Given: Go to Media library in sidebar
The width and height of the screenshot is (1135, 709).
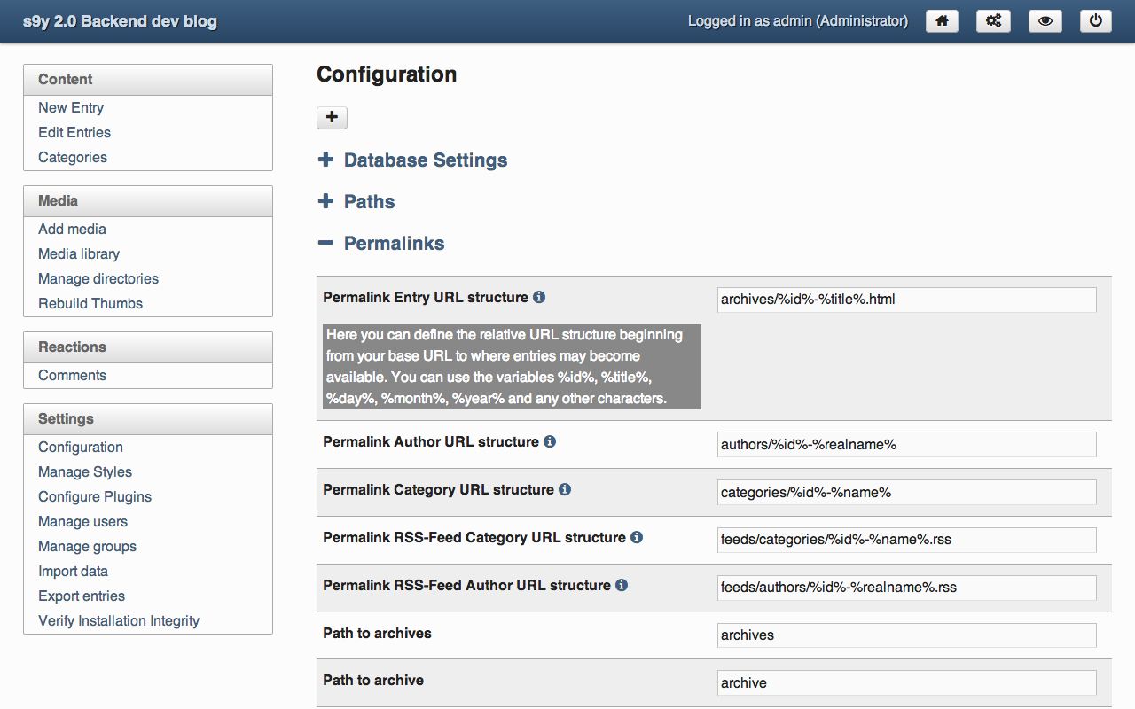Looking at the screenshot, I should pos(79,254).
